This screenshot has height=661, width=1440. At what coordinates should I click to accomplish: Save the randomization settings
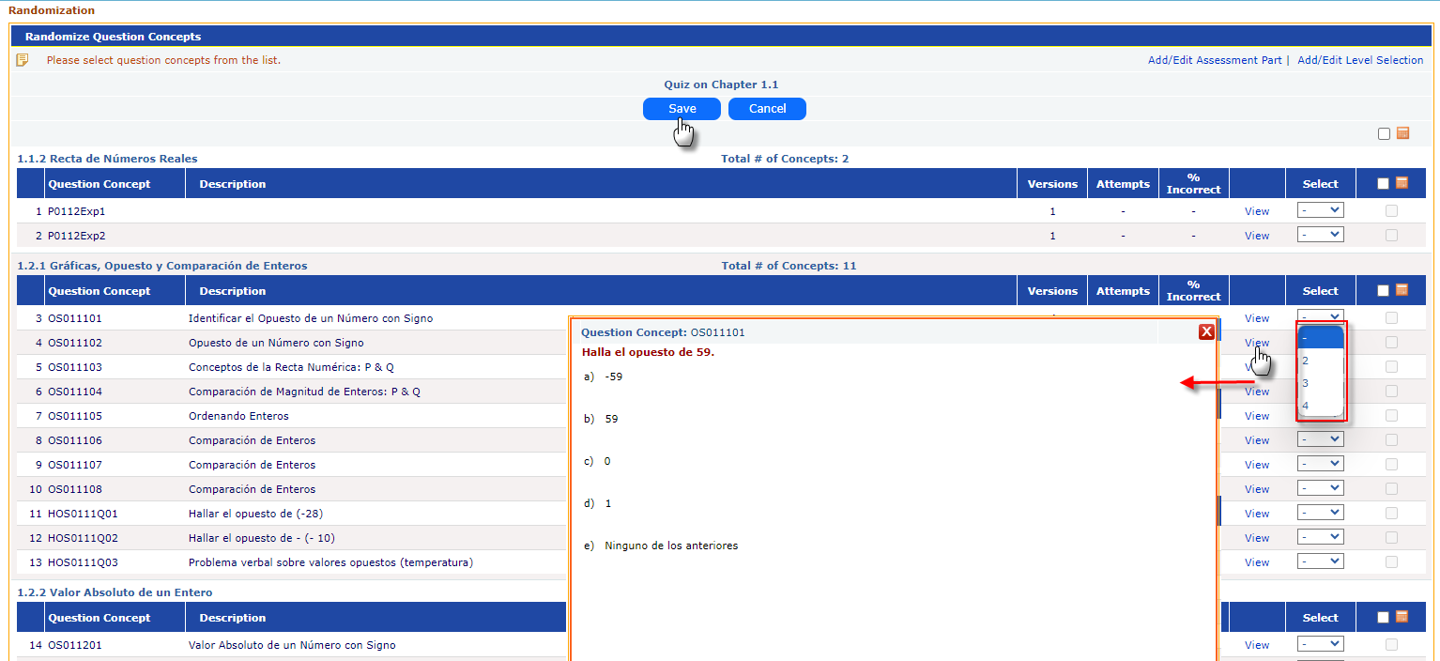tap(682, 109)
